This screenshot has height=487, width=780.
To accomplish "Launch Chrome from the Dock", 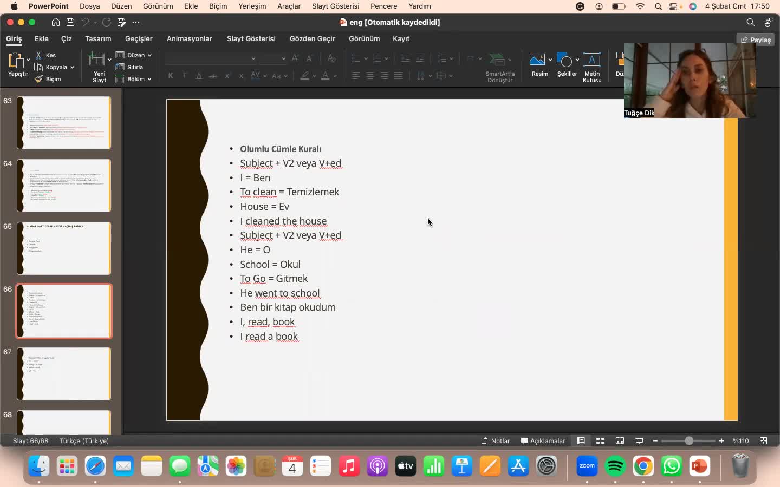I will tap(643, 466).
